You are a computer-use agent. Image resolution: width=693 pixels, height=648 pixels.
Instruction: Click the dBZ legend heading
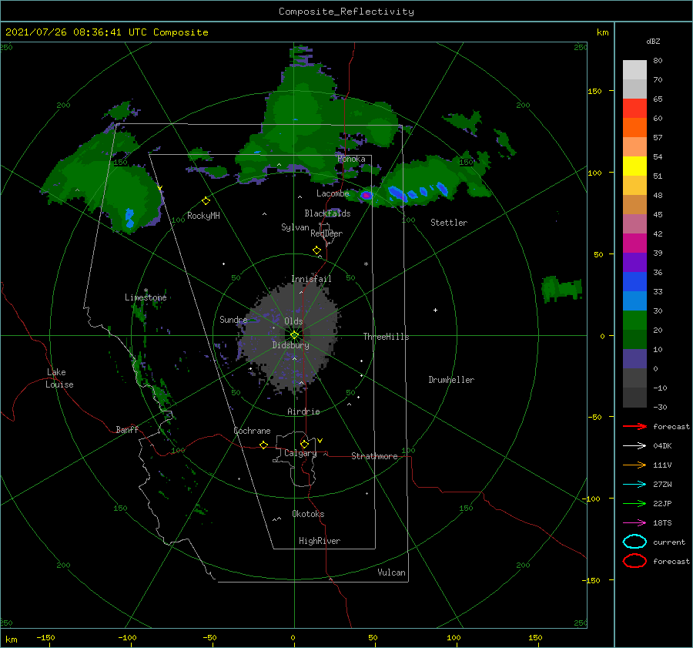click(653, 41)
